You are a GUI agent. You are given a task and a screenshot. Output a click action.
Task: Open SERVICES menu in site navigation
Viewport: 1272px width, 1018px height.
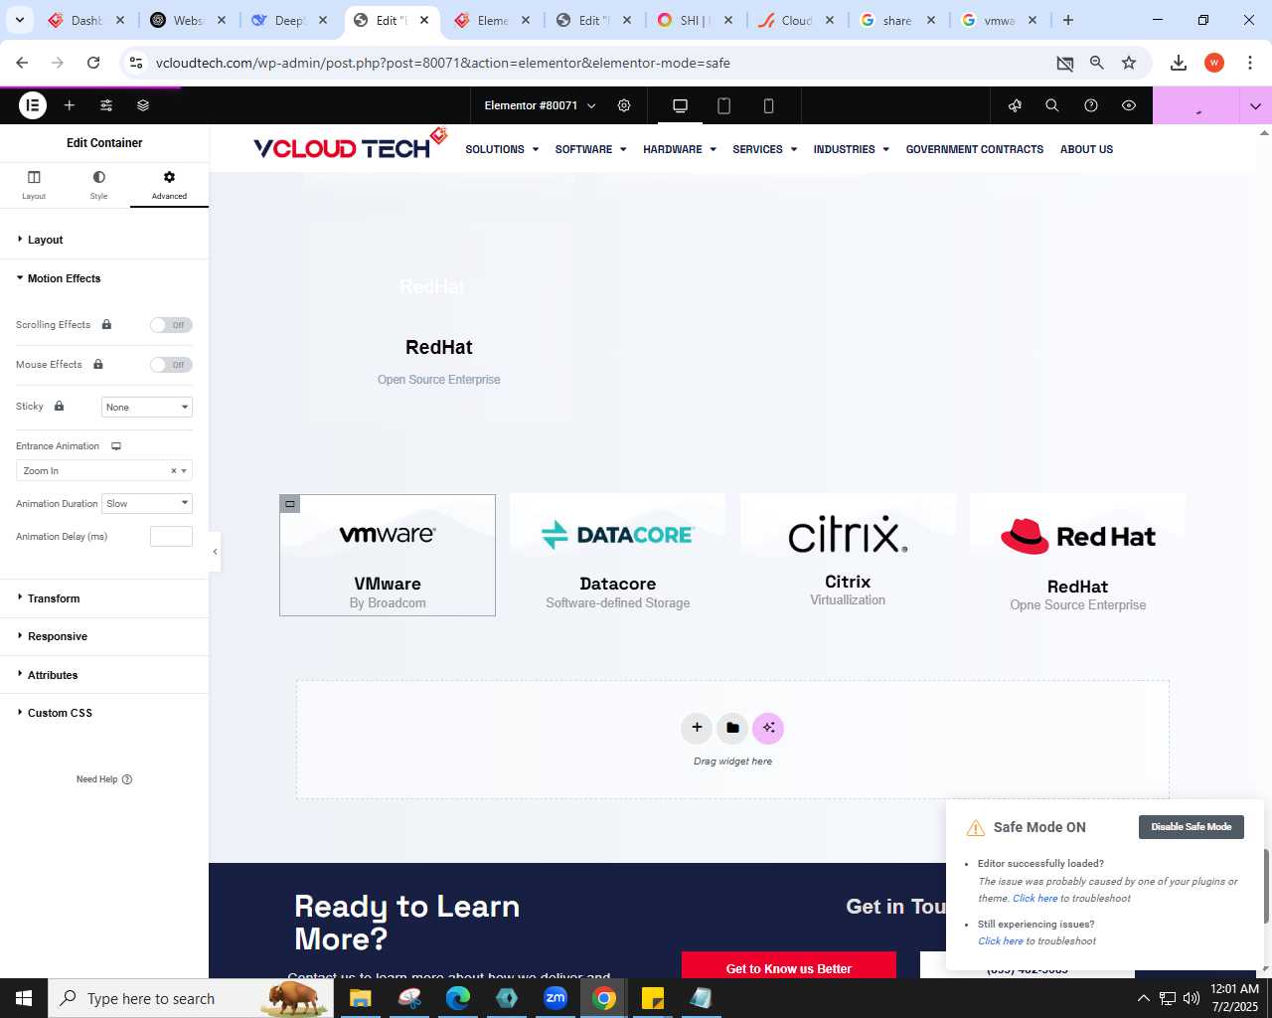[764, 149]
